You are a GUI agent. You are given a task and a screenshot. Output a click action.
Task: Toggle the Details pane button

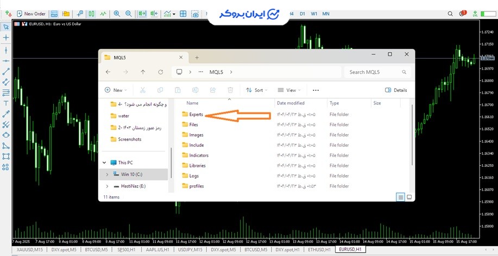(396, 90)
